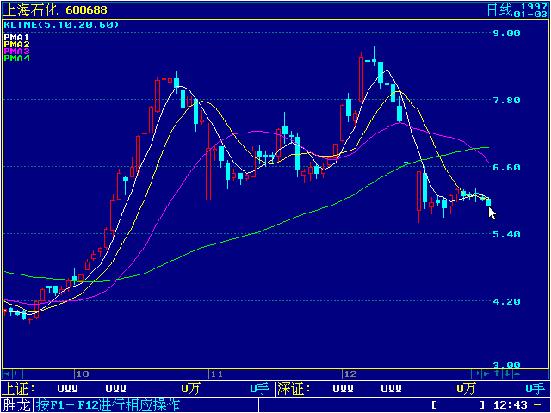Select the green PMA4 legend label

tap(16, 59)
